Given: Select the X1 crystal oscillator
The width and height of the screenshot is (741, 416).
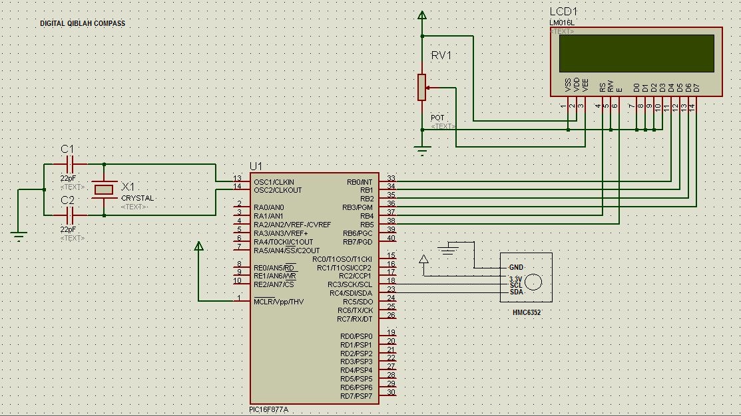Looking at the screenshot, I should (x=103, y=189).
